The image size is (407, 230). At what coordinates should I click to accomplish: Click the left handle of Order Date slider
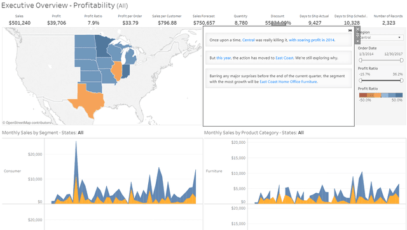[x=361, y=60]
